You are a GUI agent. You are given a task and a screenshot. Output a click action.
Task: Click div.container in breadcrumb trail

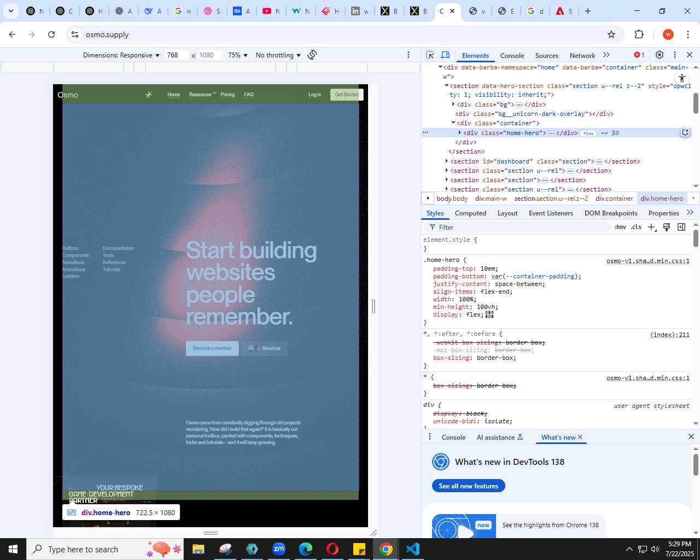(614, 199)
